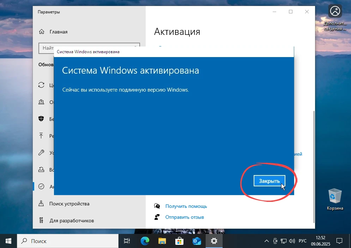This screenshot has height=248, width=351.
Task: Open the Получить помощь link
Action: 186,206
